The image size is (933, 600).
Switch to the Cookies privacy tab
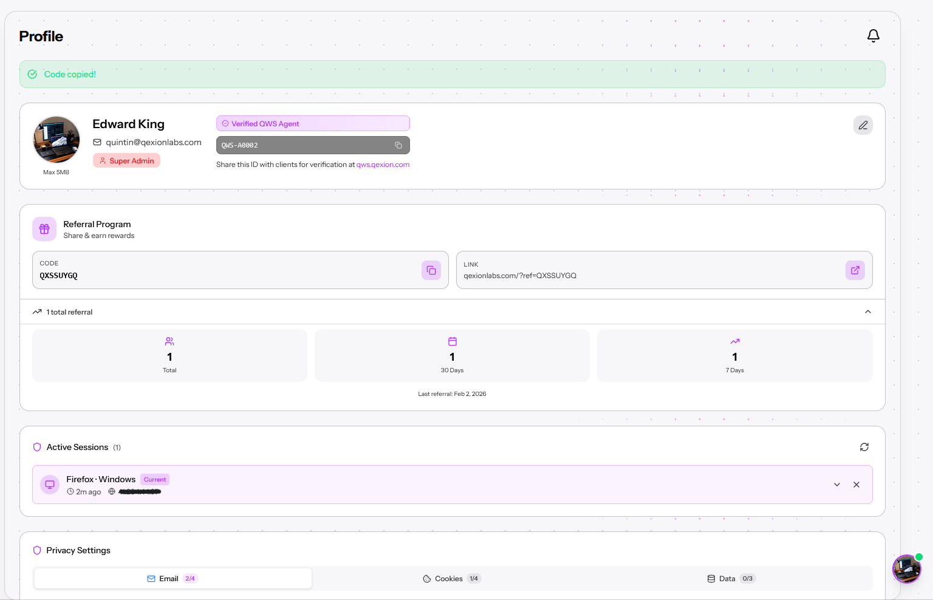[452, 578]
